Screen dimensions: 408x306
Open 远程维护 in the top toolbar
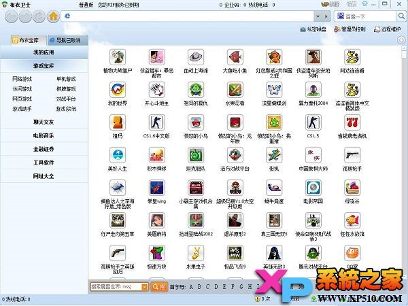pyautogui.click(x=387, y=29)
